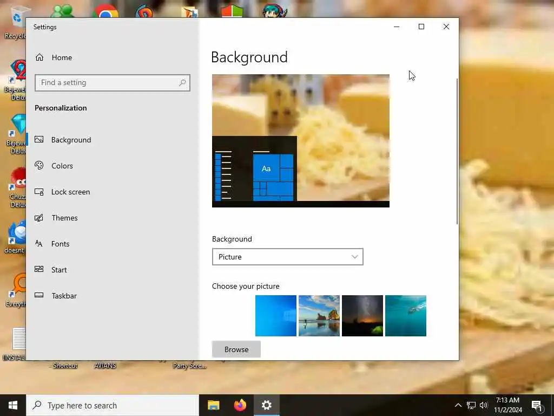554x416 pixels.
Task: Click the desktop preview image
Action: pyautogui.click(x=301, y=141)
